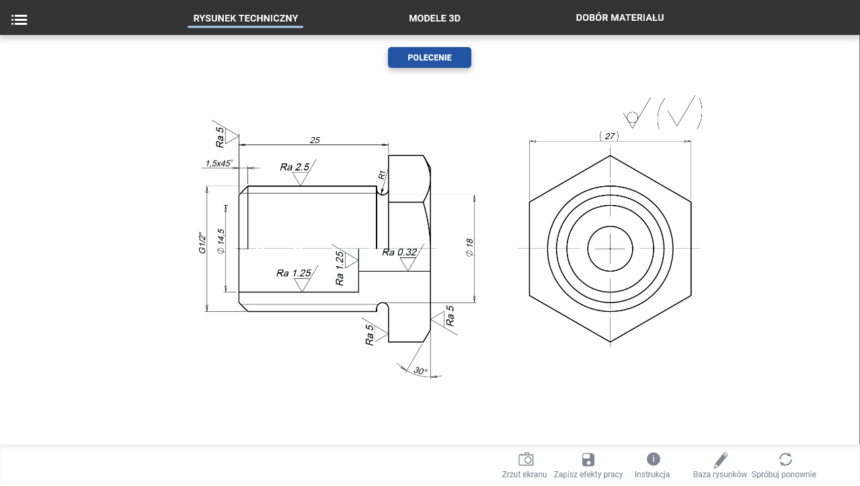This screenshot has width=860, height=486.
Task: Click the general surface roughness symbol in parentheses
Action: [679, 113]
